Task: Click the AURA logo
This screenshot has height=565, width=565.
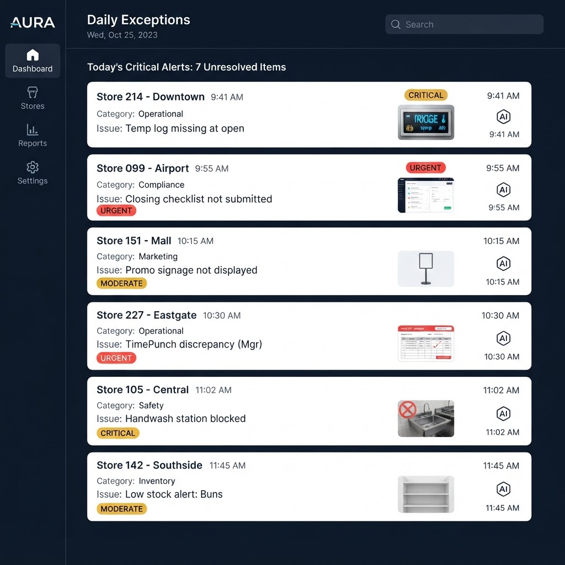Action: pyautogui.click(x=33, y=22)
